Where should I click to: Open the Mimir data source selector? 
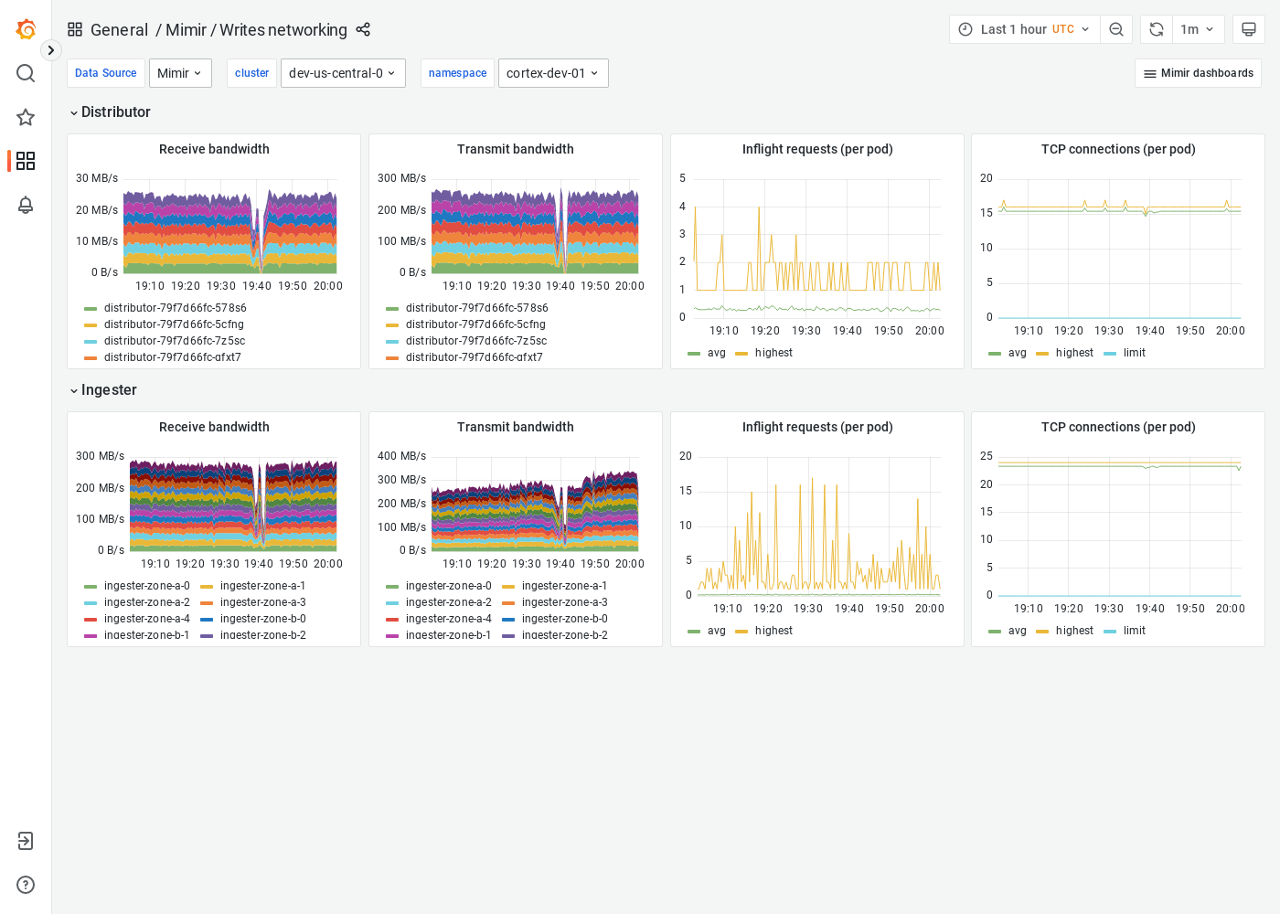[179, 73]
